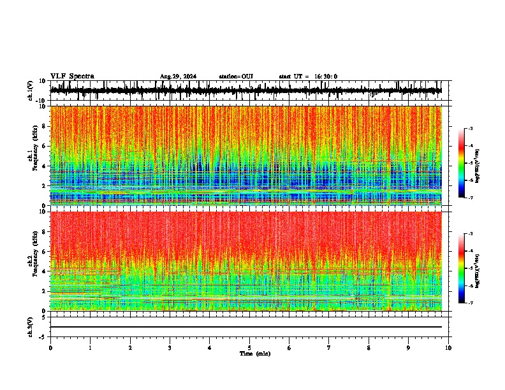Screen dimensions: 505x390
Task: Click the '4' kHz tick of ch.2 spectrogram
Action: (44, 271)
